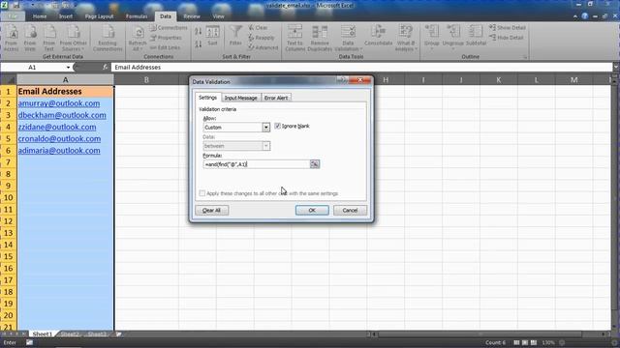Select column H header
This screenshot has width=620, height=348.
click(x=386, y=79)
